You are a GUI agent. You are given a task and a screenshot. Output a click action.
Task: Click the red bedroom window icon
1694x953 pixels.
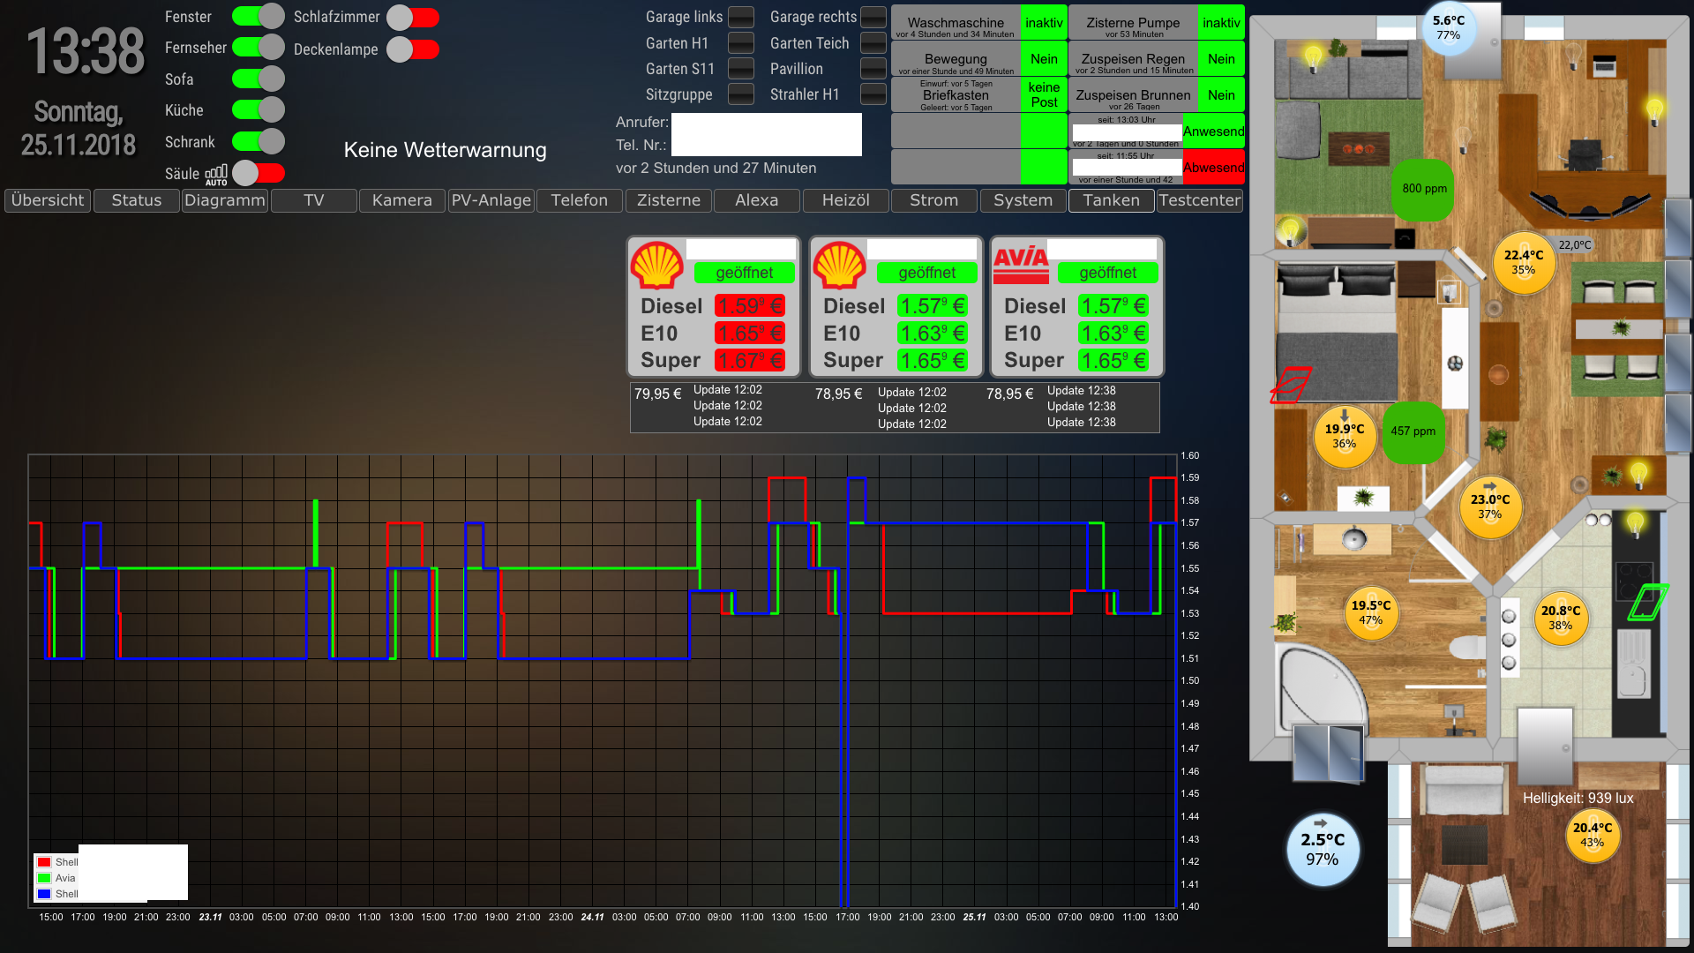click(x=1291, y=386)
